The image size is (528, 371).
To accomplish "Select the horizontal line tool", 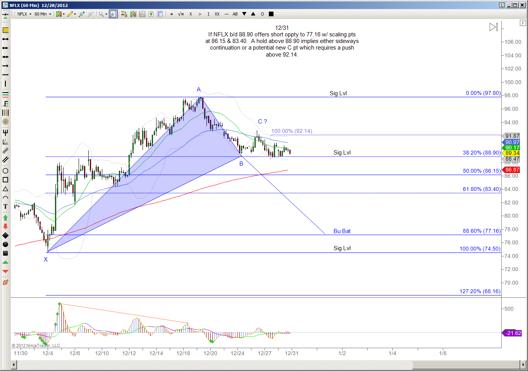I will click(x=5, y=75).
